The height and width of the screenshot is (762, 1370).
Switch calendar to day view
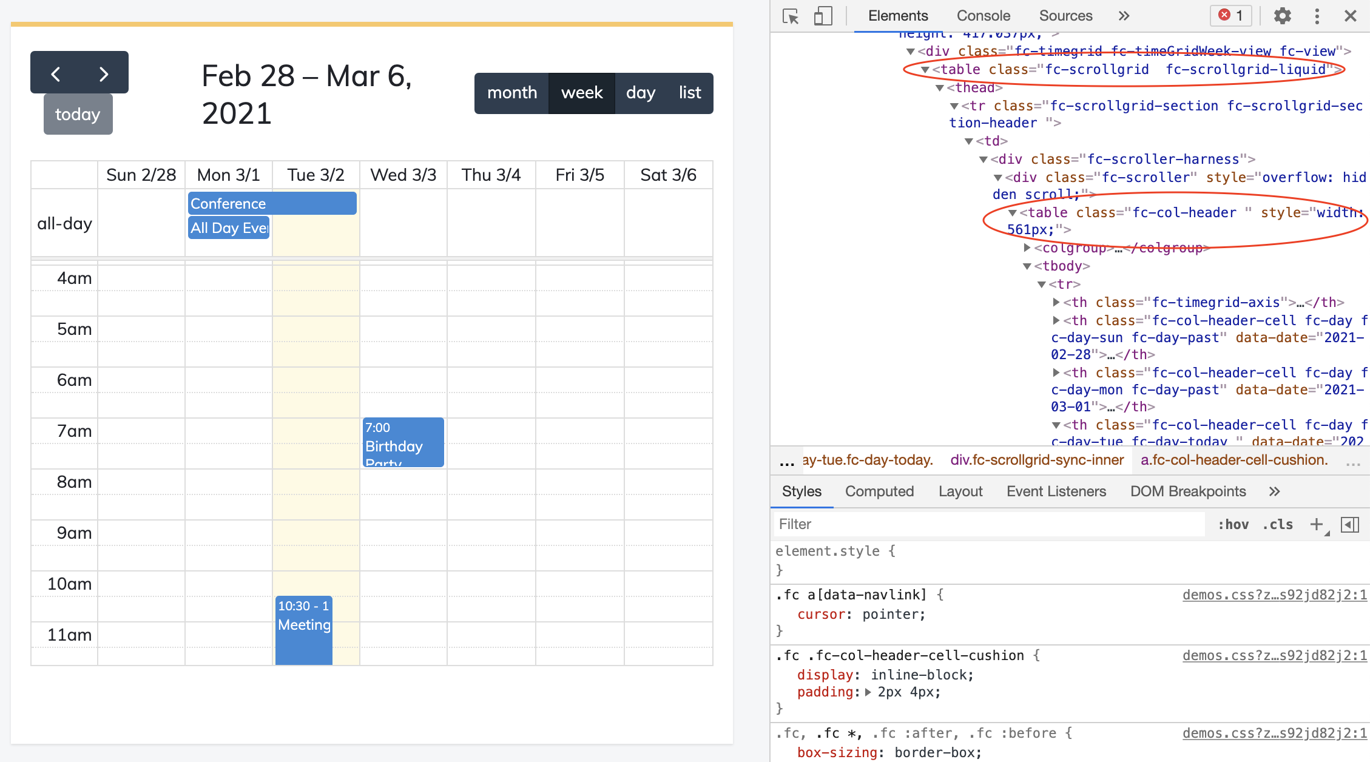[x=640, y=93]
